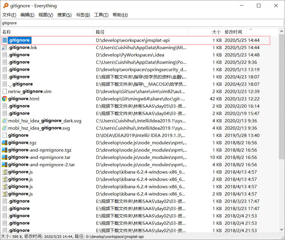Click blank file icon of gitignore in IDEA2019
Screen dimensions: 285x240
click(x=5, y=135)
